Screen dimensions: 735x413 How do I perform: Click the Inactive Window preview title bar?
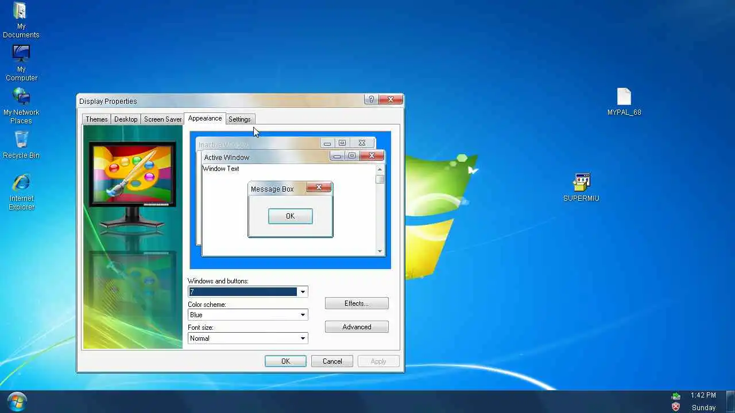pos(285,143)
